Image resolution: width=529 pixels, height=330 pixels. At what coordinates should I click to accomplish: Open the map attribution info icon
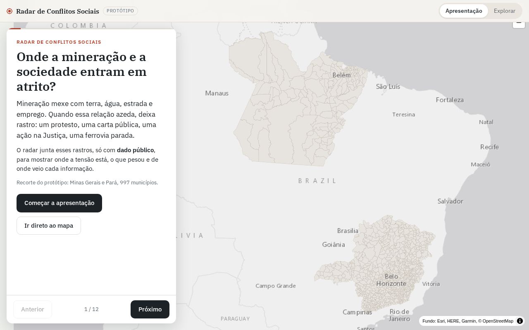click(x=520, y=321)
